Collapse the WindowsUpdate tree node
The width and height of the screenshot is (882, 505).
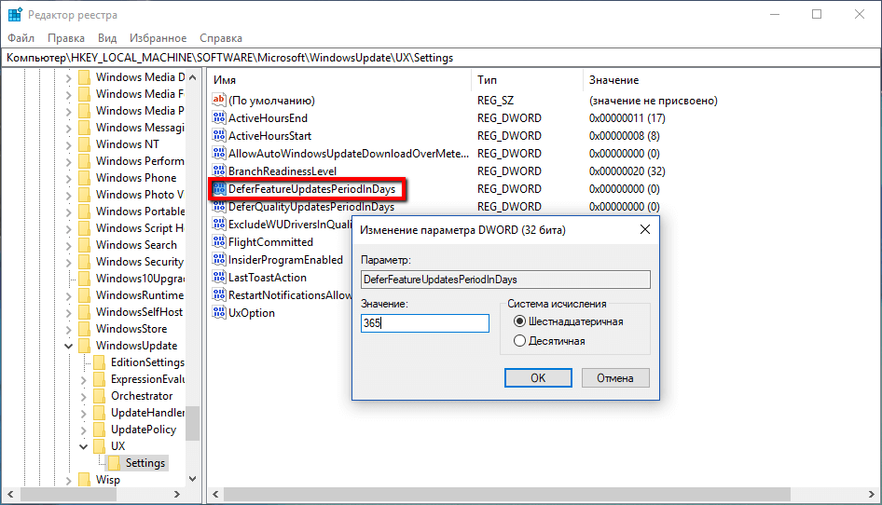point(68,346)
